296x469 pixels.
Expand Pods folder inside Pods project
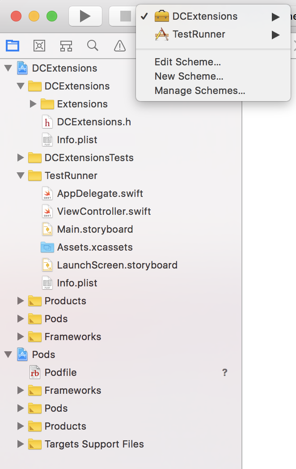coord(21,408)
